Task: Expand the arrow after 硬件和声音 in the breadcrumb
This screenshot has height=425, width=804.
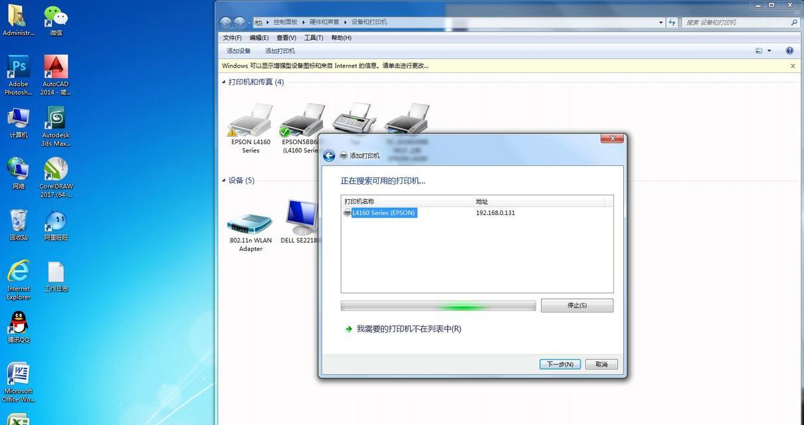Action: (345, 22)
